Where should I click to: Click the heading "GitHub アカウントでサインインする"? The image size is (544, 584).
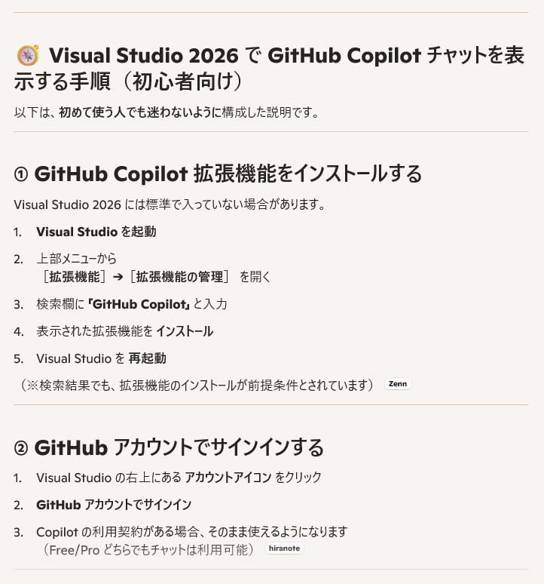click(x=179, y=448)
